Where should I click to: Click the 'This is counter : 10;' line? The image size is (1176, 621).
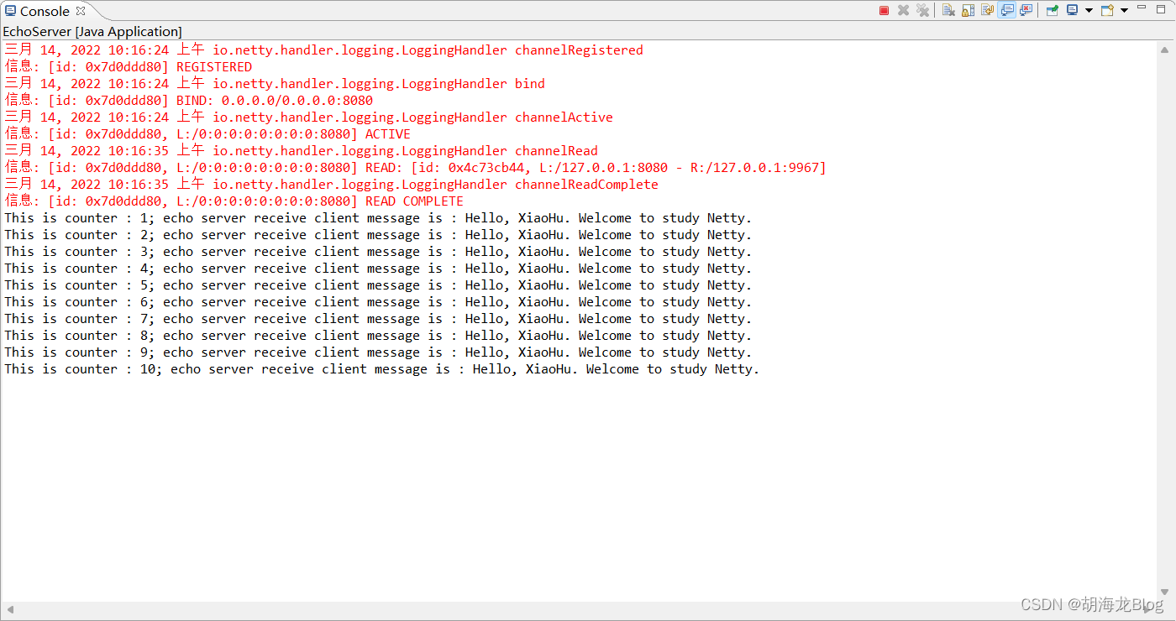[x=382, y=369]
